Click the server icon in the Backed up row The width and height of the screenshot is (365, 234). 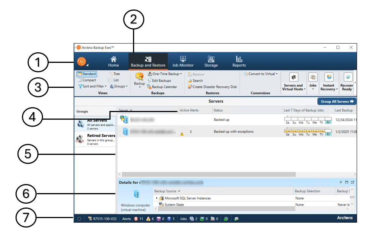(x=124, y=119)
